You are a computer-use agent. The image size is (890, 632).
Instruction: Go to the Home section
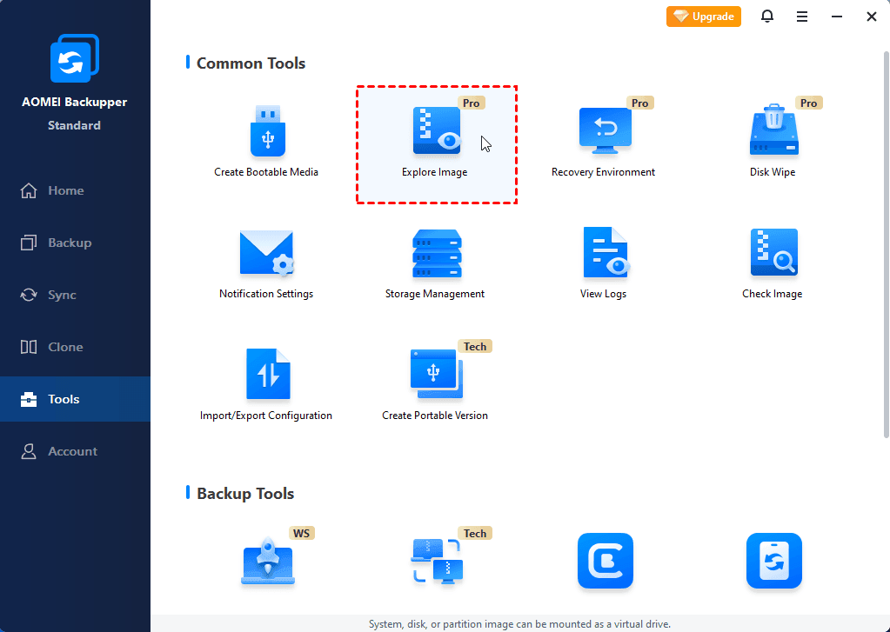[65, 190]
